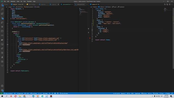The height and width of the screenshot is (98, 174).
Task: Open the Help menu
Action: click(34, 1)
